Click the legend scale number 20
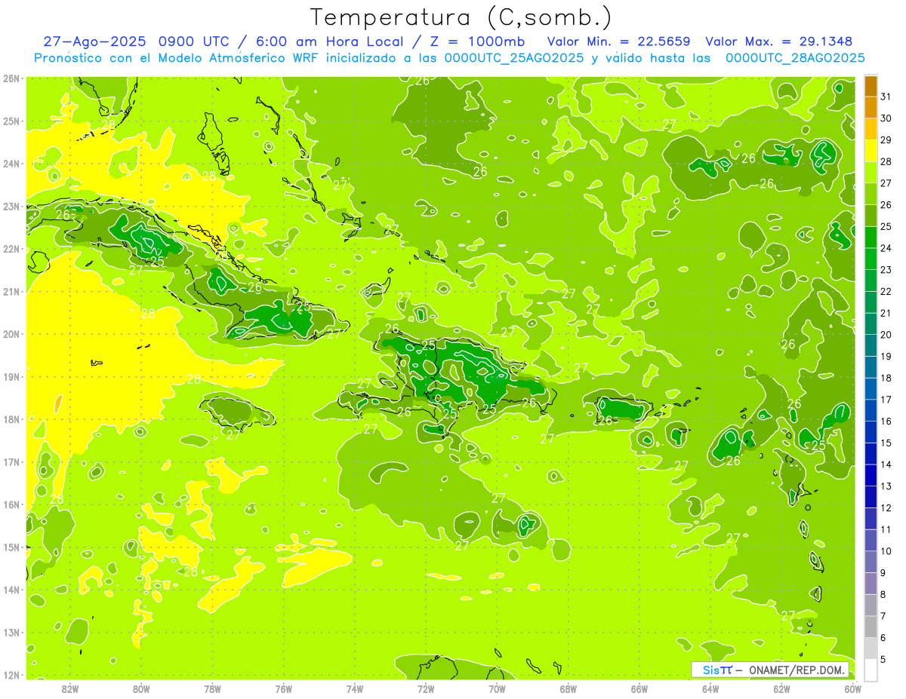 pos(886,335)
